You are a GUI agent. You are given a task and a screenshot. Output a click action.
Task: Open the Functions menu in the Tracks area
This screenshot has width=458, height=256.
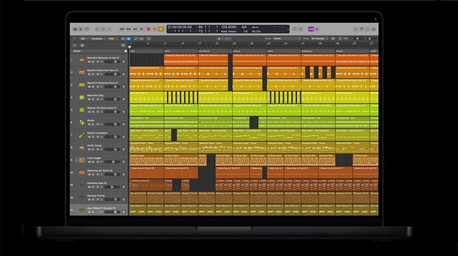(x=97, y=39)
